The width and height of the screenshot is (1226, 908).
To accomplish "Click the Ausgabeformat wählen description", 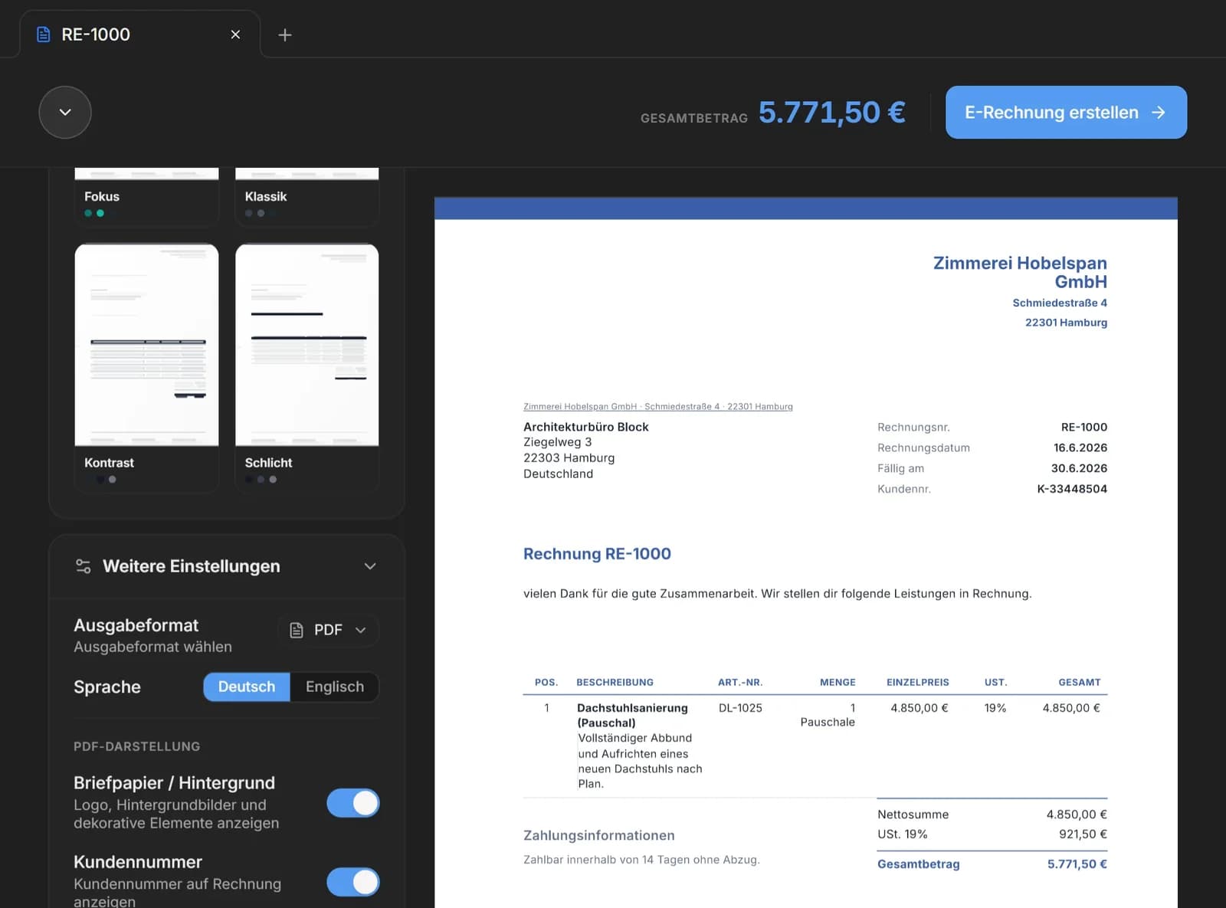I will pyautogui.click(x=152, y=647).
